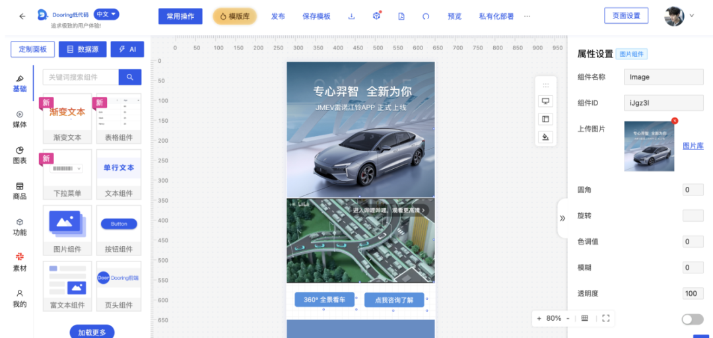Image resolution: width=713 pixels, height=338 pixels.
Task: Click the 组件名称 field showing Image
Action: pyautogui.click(x=664, y=77)
